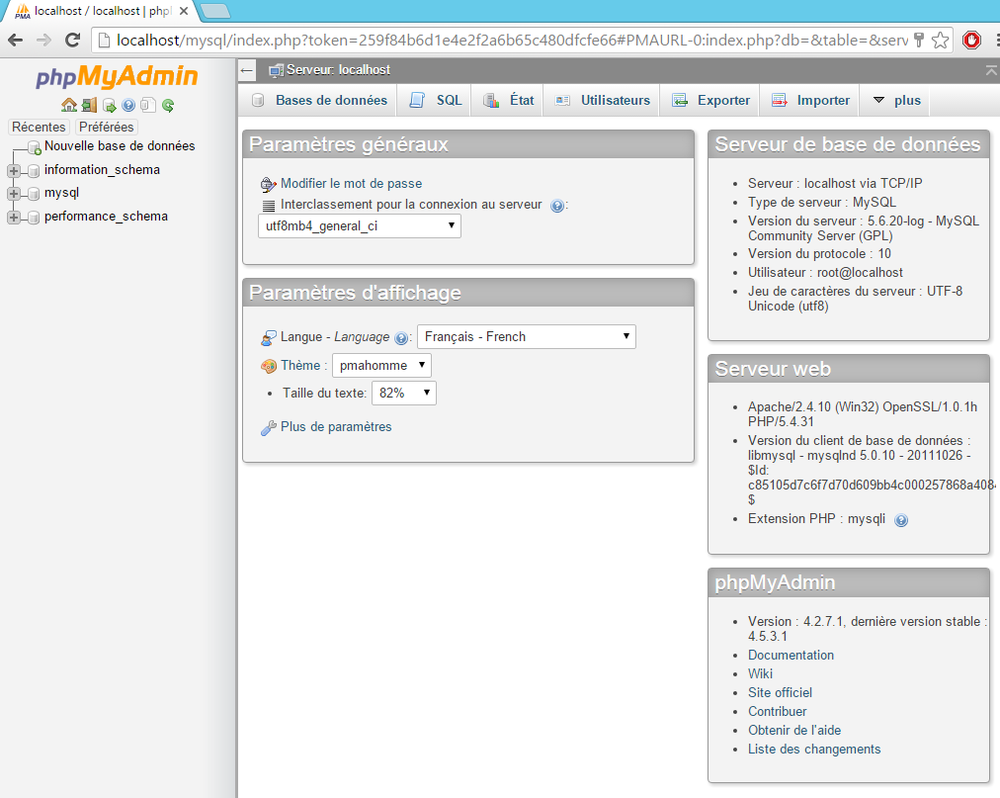Switch to the SQL tab
Image resolution: width=1000 pixels, height=798 pixels.
point(435,100)
